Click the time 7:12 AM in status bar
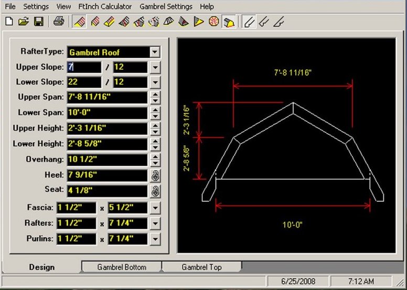The width and height of the screenshot is (407, 290). pos(361,281)
